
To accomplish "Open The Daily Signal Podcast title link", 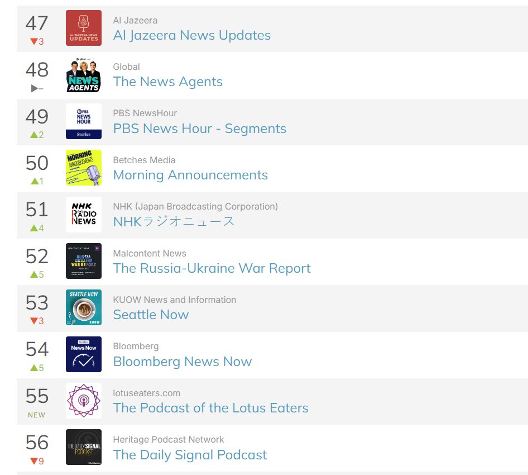I will pyautogui.click(x=190, y=455).
